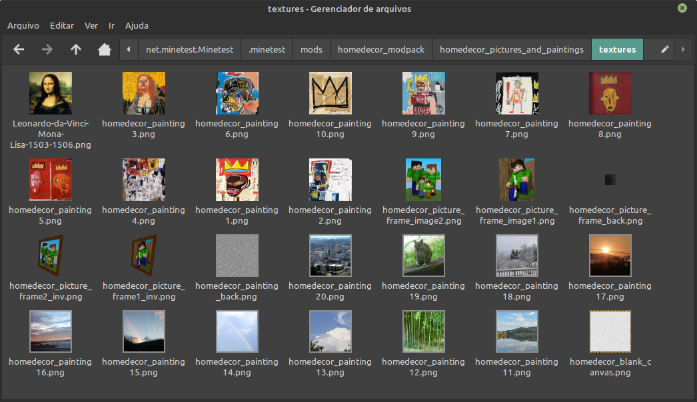
Task: Click filename label 'homedecor_painting14.png'
Action: [237, 367]
